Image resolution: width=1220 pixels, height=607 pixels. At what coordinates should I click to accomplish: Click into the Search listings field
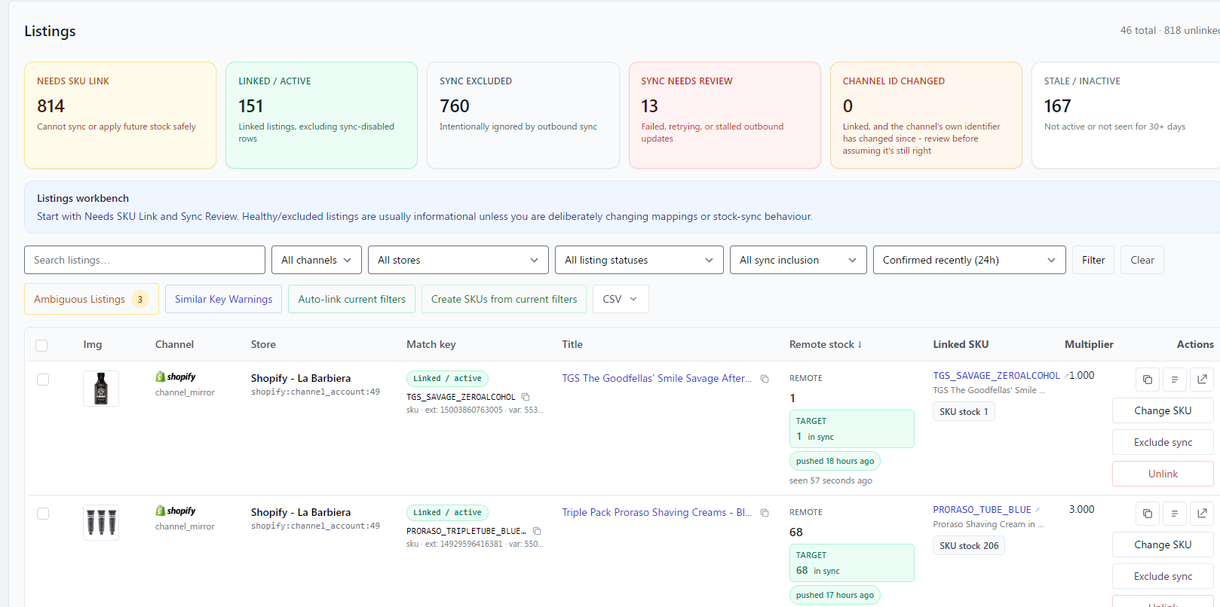tap(145, 260)
